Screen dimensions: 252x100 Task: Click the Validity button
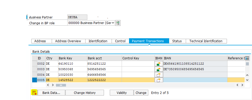tap(122, 93)
